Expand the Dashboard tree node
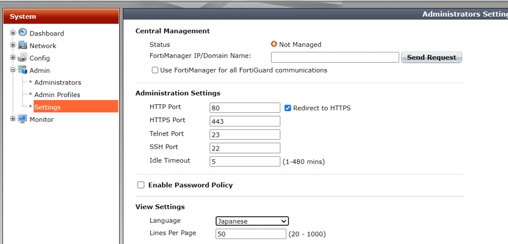 pyautogui.click(x=13, y=33)
